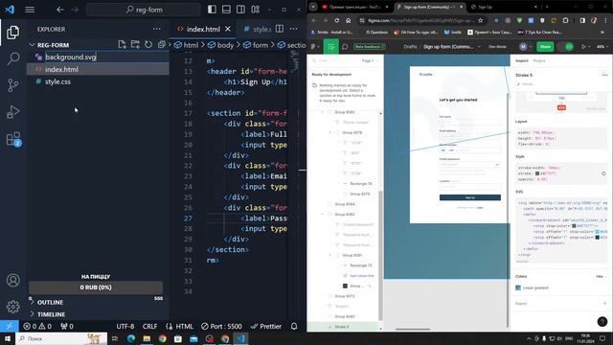Expand Group 8380 in the Figma layers
Image resolution: width=613 pixels, height=345 pixels.
pyautogui.click(x=323, y=112)
